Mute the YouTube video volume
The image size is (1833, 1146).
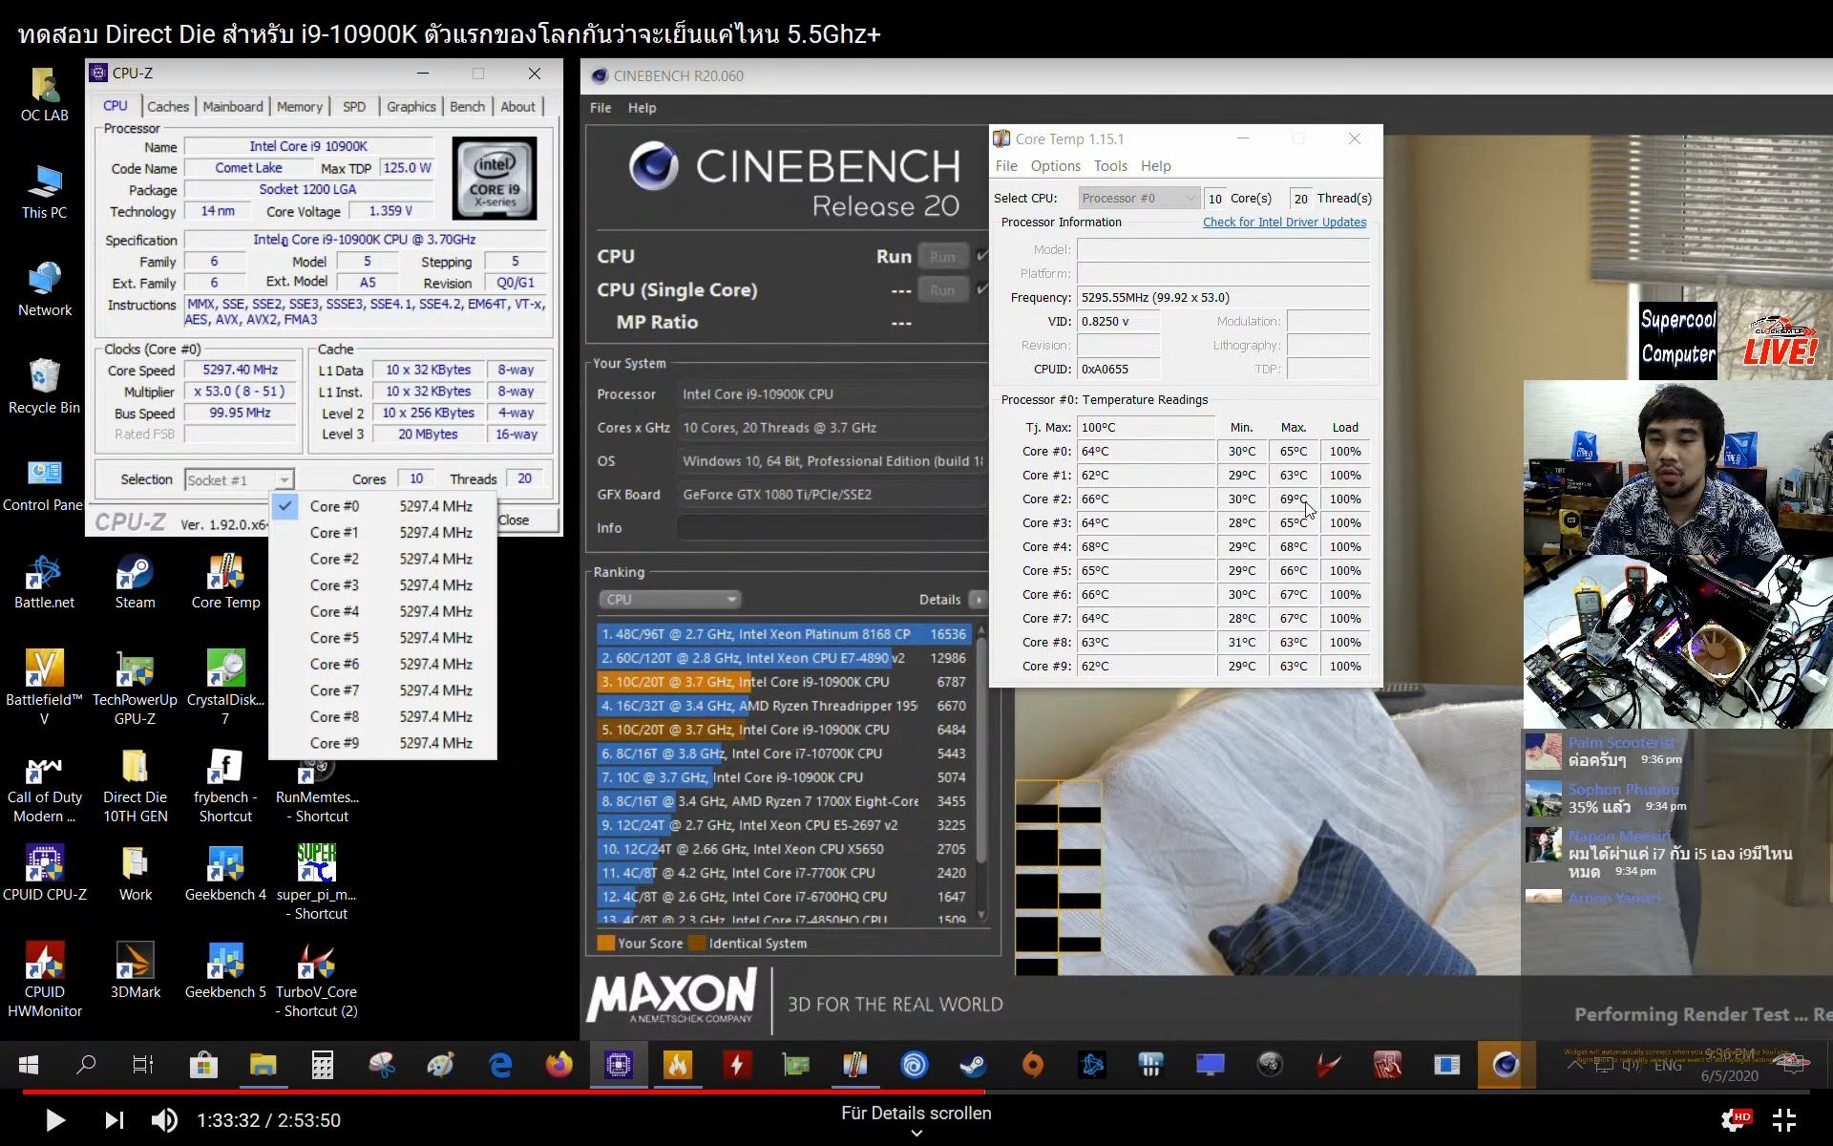(x=164, y=1120)
